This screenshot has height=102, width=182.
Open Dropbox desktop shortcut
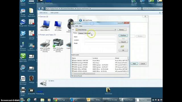(x=23, y=34)
